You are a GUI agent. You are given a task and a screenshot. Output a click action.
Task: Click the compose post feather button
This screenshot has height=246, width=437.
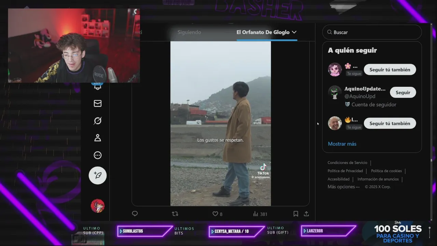coord(98,176)
